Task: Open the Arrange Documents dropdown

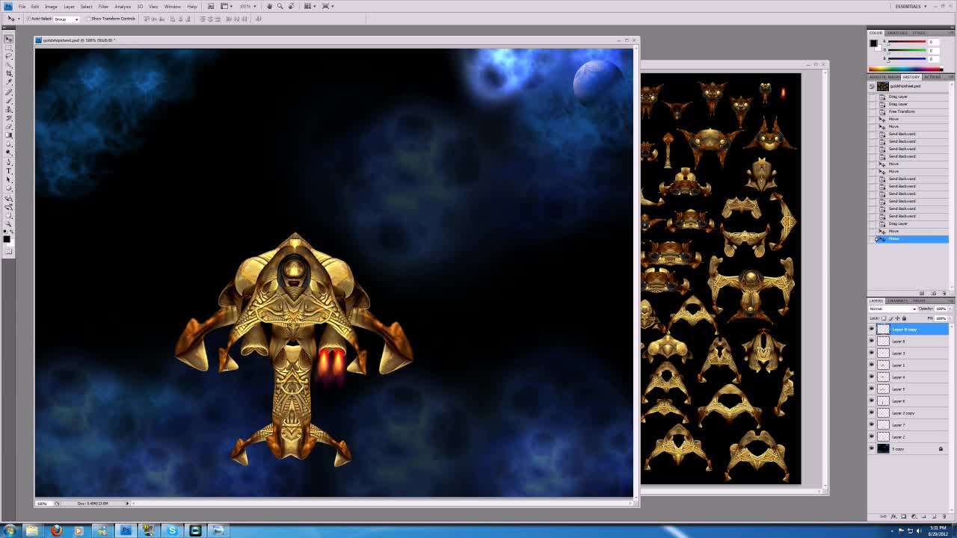Action: coord(310,6)
